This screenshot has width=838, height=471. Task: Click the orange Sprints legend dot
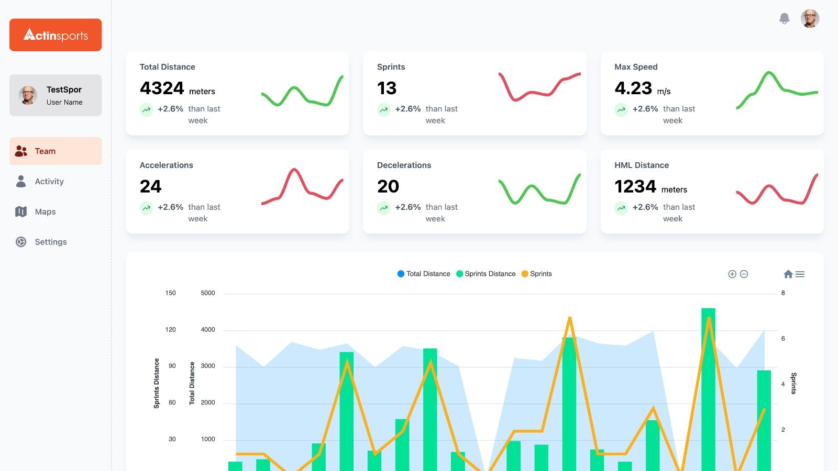pos(525,274)
